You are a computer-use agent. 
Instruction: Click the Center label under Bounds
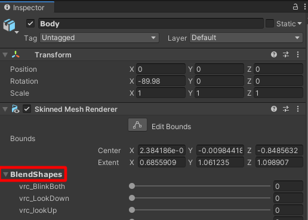pos(109,151)
